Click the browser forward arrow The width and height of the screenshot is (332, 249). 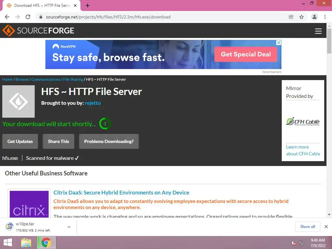18,17
